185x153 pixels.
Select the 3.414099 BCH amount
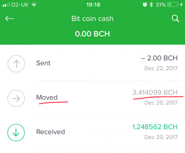pos(155,93)
